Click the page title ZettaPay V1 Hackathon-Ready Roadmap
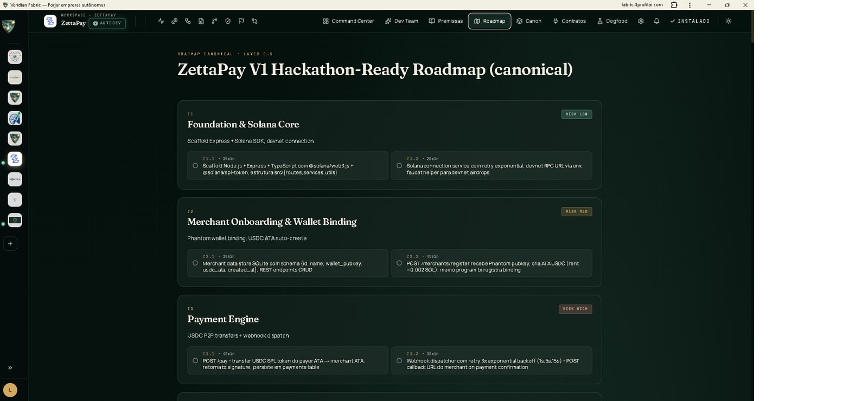868x401 pixels. [x=375, y=70]
